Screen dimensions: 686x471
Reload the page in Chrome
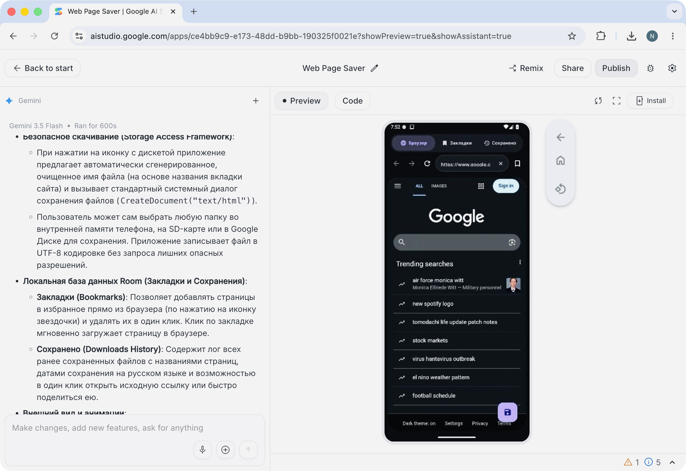54,36
